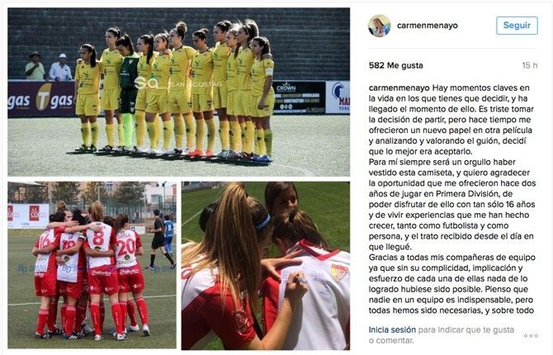Open the 582 Me gusta likes count

point(395,65)
